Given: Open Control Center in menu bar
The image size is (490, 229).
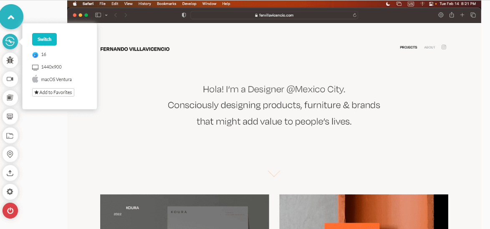Looking at the screenshot, I should point(432,4).
